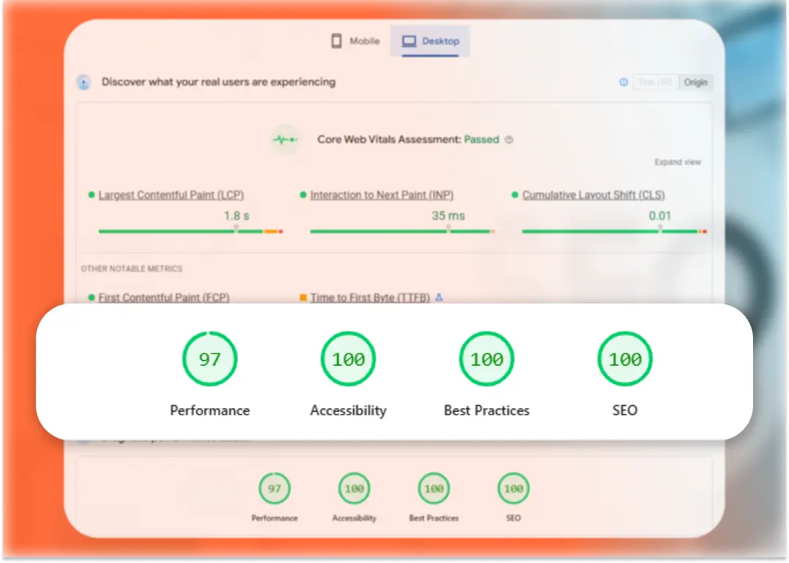
Task: Click the blue circle icon before the real users heading
Action: click(82, 81)
